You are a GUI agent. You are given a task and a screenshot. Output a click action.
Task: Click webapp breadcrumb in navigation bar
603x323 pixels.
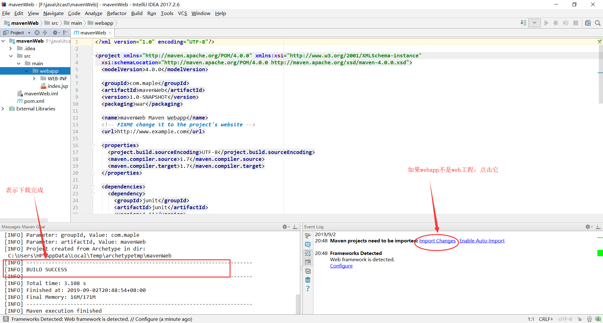point(101,23)
